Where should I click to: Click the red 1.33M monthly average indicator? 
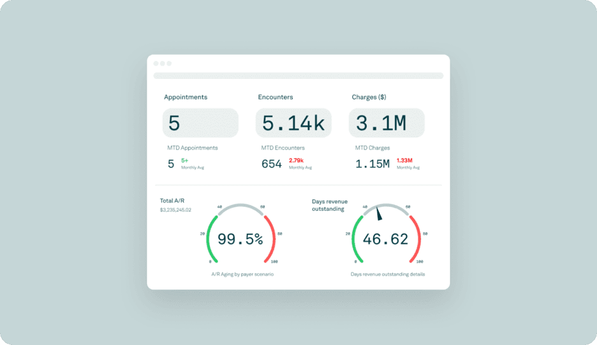[x=404, y=160]
